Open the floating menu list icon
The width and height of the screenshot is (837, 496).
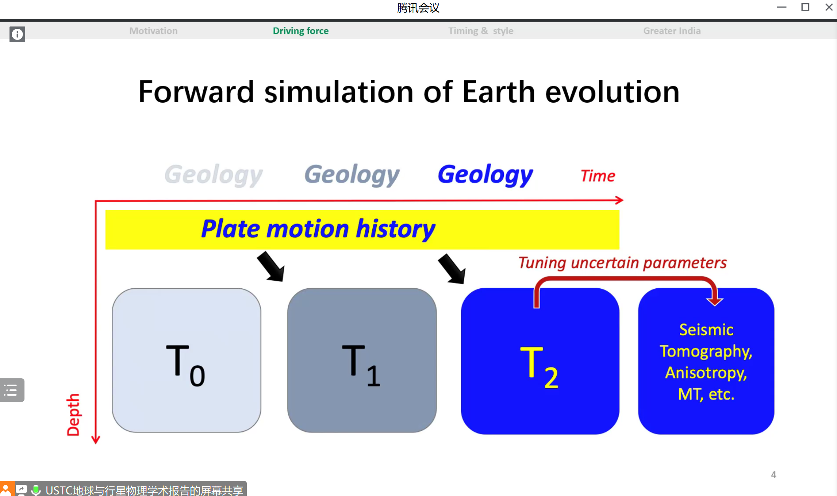pos(12,390)
